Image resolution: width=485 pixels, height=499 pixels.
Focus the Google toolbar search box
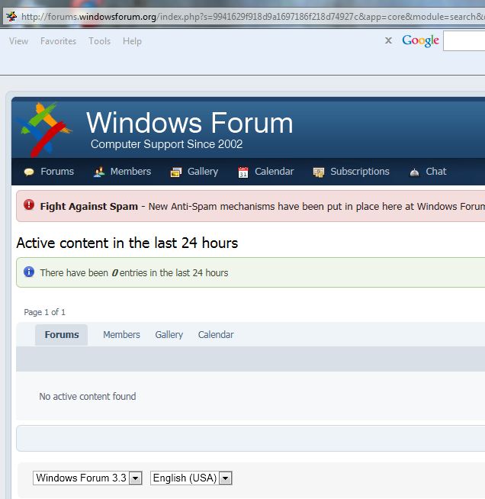click(x=464, y=40)
